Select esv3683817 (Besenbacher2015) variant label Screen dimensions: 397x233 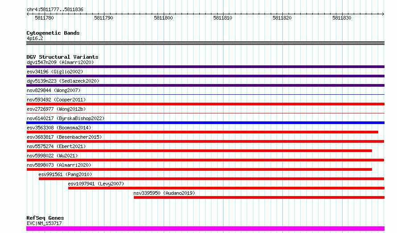click(64, 137)
